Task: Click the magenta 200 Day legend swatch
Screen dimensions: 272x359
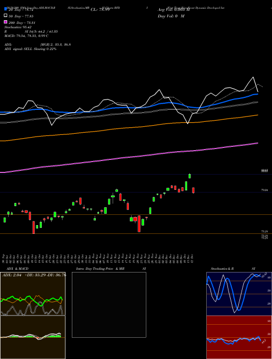Action: [5, 22]
